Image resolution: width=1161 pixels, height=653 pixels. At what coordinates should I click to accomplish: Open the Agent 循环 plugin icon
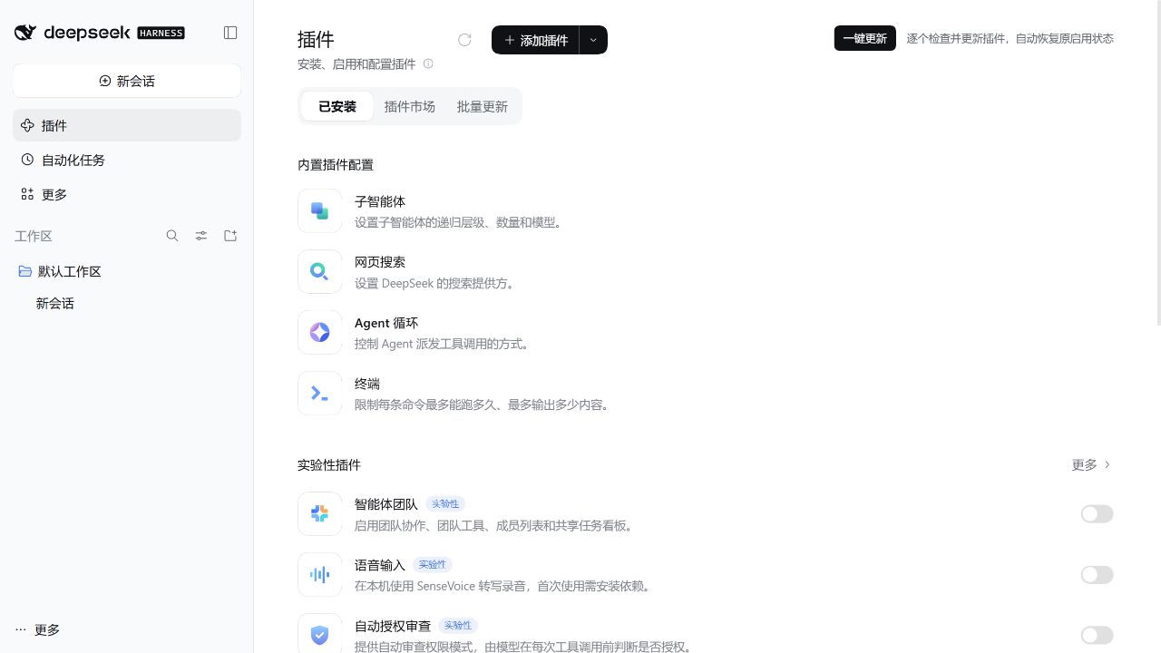(319, 333)
